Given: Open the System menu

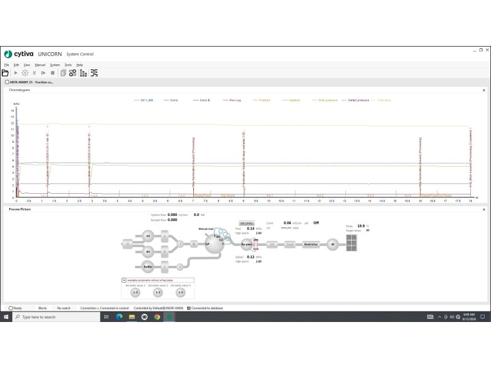Looking at the screenshot, I should pos(55,65).
